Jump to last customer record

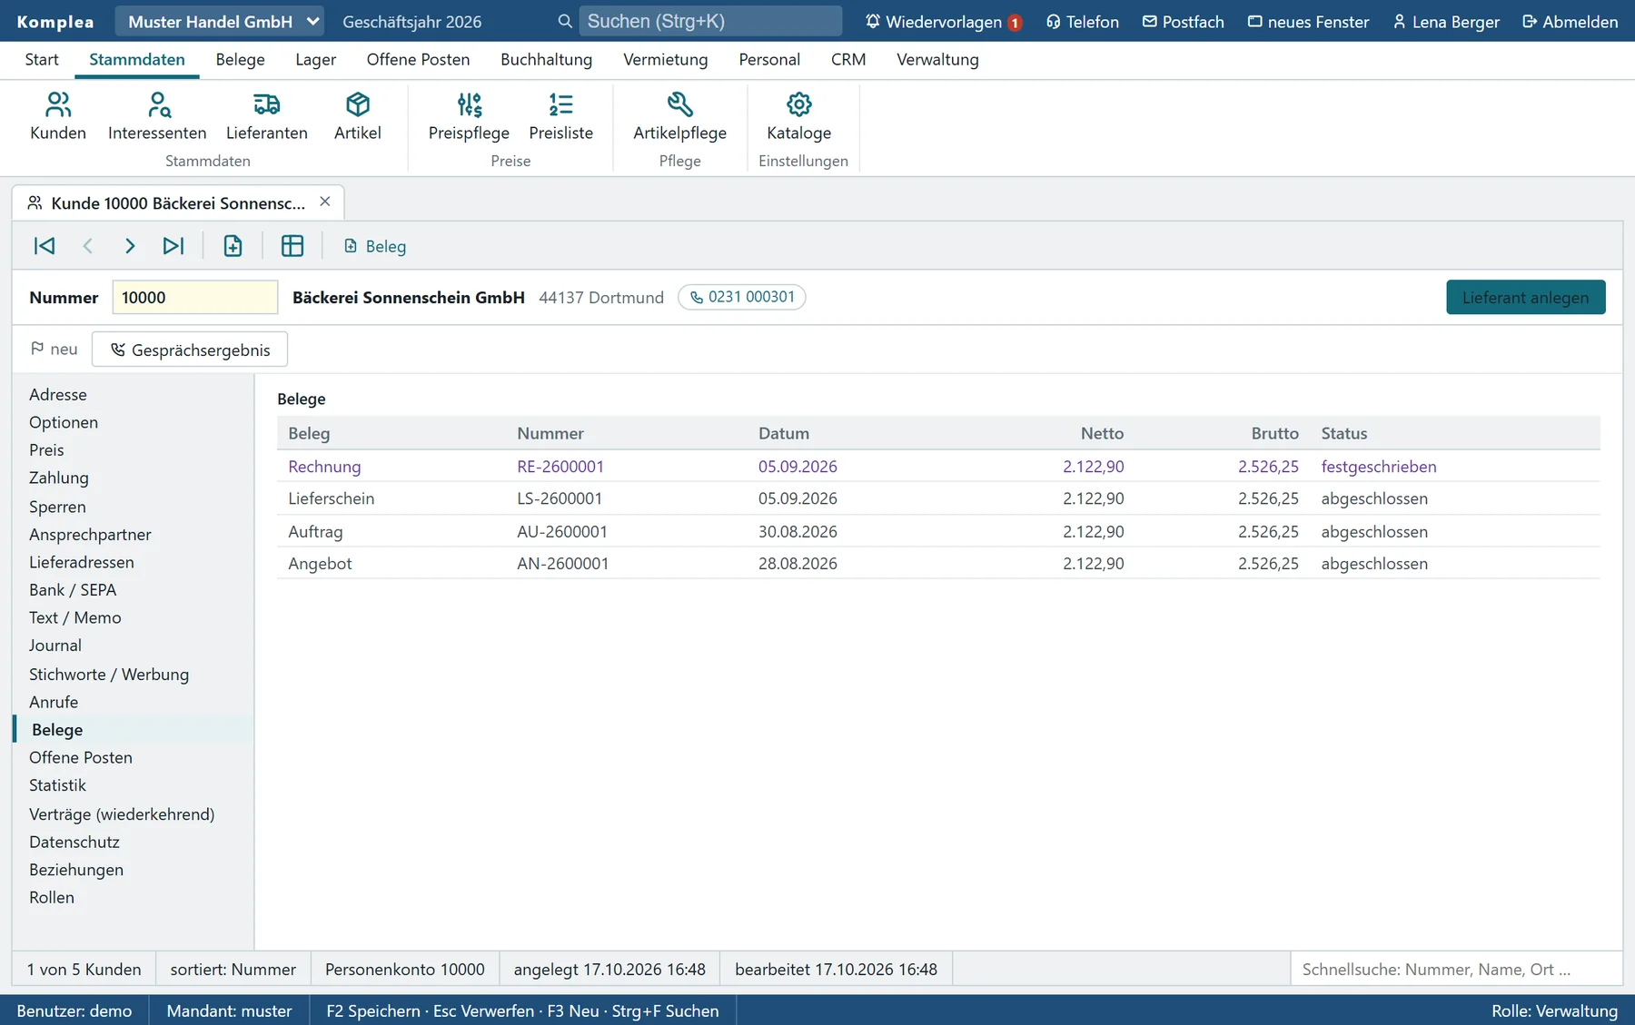pyautogui.click(x=173, y=246)
